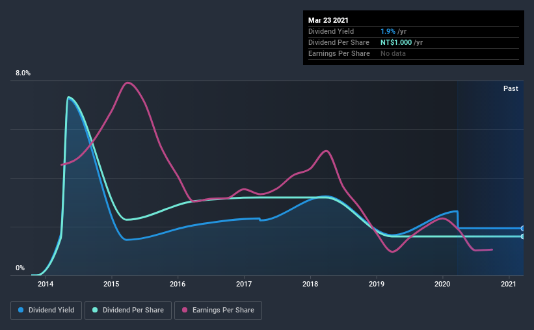The image size is (534, 330).
Task: Click the teal Dividend Per Share legend dot
Action: [95, 310]
